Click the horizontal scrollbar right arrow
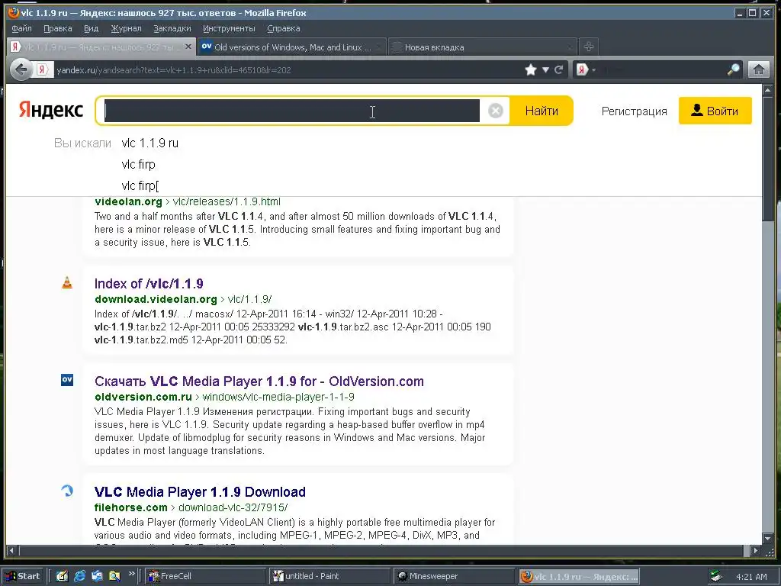The height and width of the screenshot is (586, 781). pos(755,551)
